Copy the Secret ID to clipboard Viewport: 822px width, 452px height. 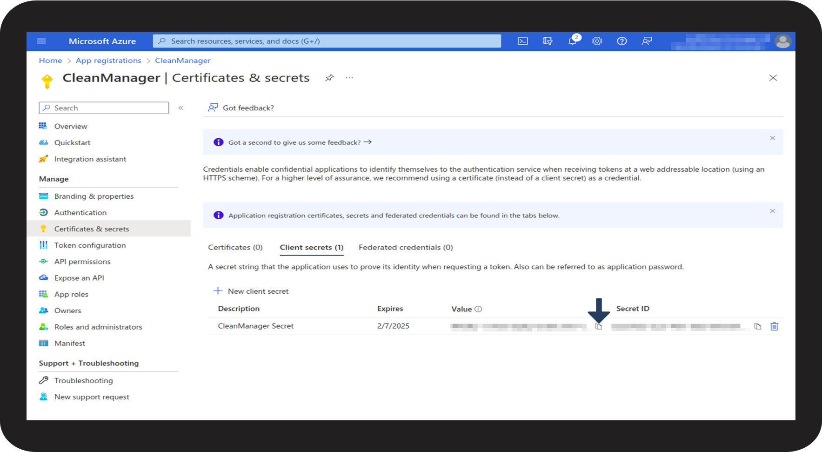[757, 326]
